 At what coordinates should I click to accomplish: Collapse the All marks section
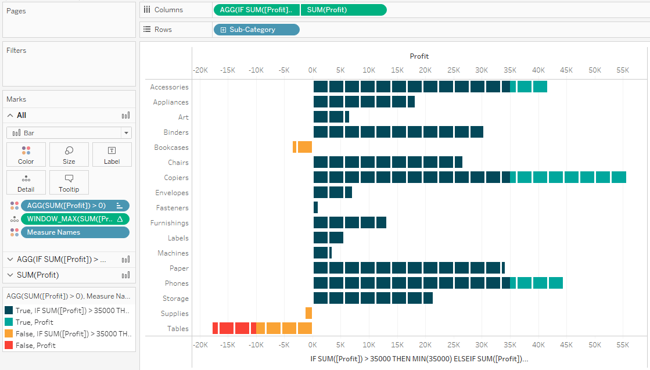pos(10,116)
